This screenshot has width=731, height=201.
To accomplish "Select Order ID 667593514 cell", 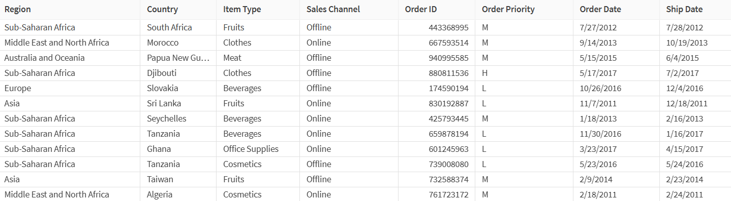I will click(x=437, y=43).
